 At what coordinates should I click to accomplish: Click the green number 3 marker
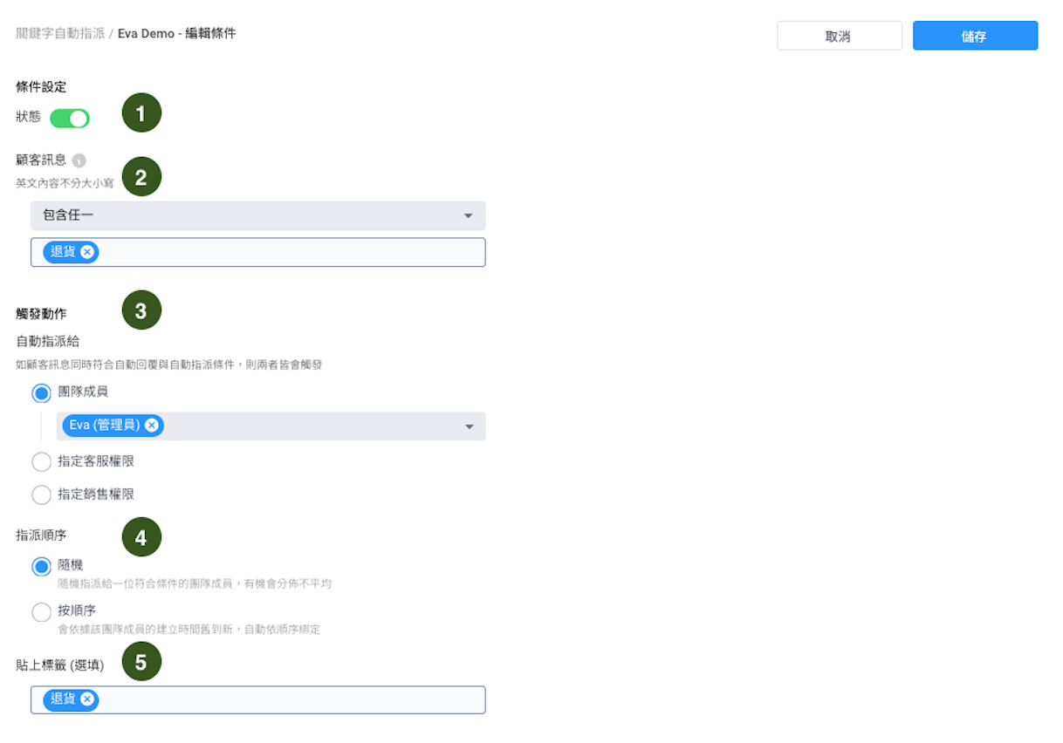(x=141, y=310)
